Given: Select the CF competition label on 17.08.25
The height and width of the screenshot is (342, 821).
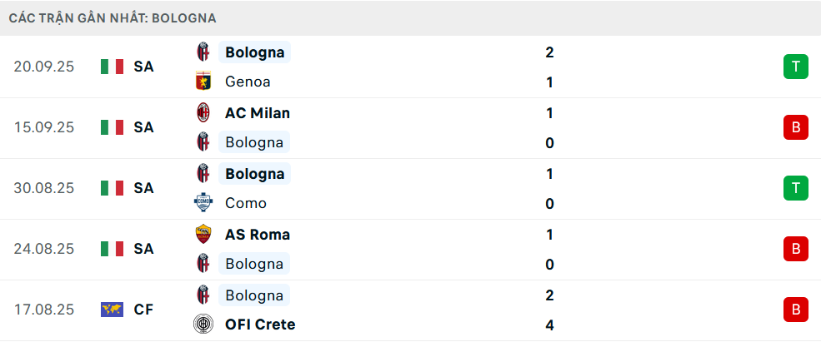Looking at the screenshot, I should [x=143, y=310].
